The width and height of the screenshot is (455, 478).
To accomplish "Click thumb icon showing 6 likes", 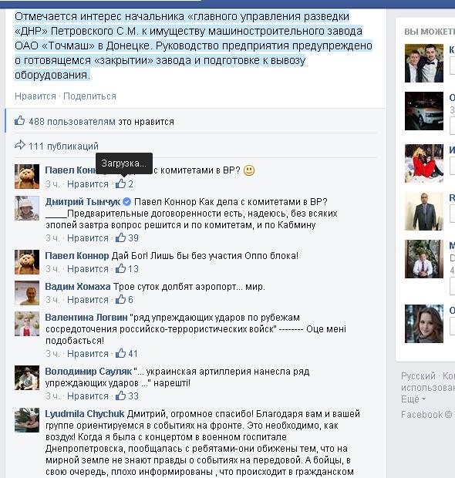I will coord(121,299).
